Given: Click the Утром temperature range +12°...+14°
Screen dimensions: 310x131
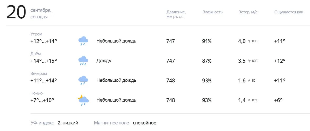Looking at the screenshot, I should tap(44, 41).
